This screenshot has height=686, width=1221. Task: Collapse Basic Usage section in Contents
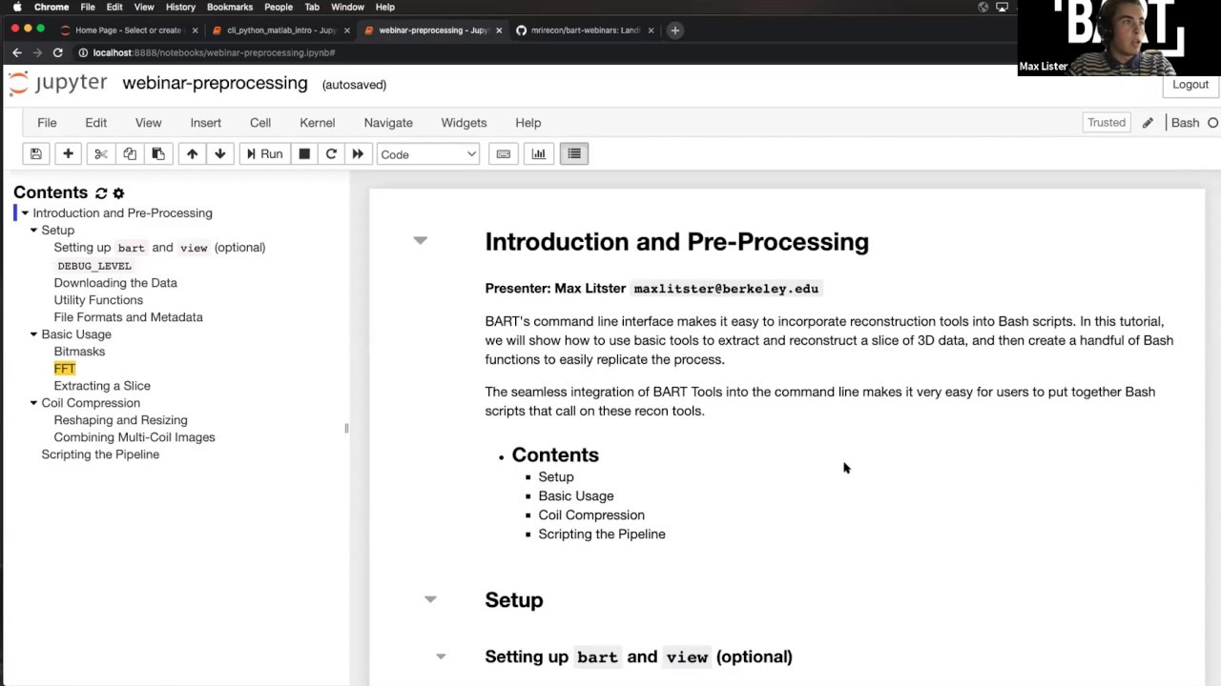coord(33,334)
